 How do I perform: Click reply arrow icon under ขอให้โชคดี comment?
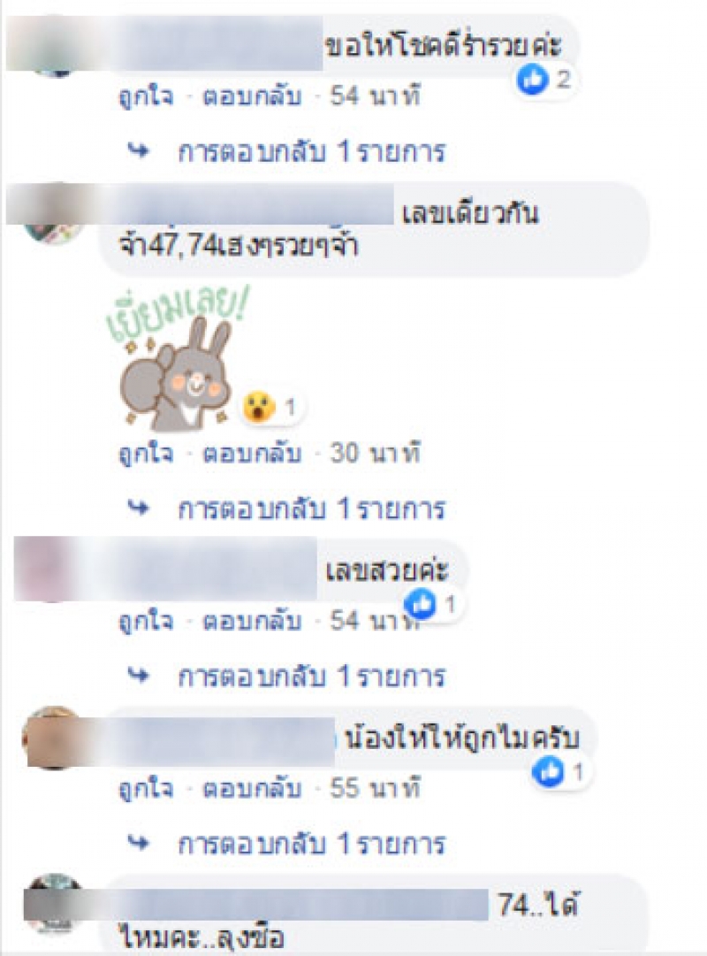(x=139, y=150)
